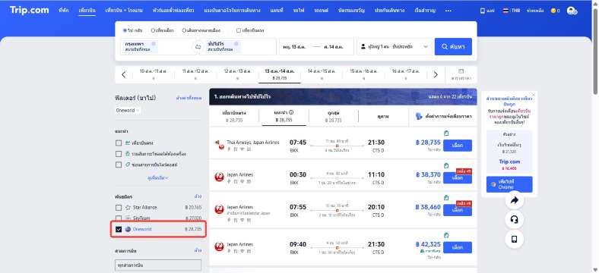
Task: Remove the Oneworld filter tag
Action: click(138, 110)
